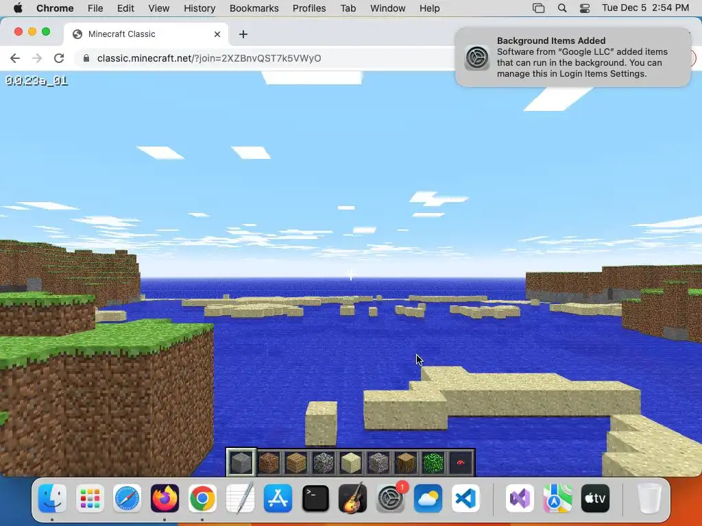Launch Firefox from the Dock
The width and height of the screenshot is (702, 526).
click(x=165, y=498)
